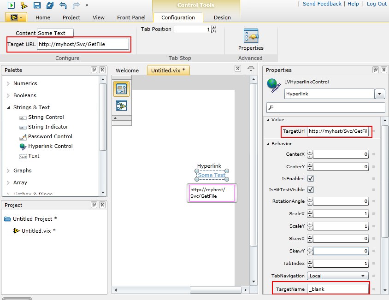Viewport: 389px width, 300px height.
Task: Click the CenterX stepper arrows
Action: [310, 154]
